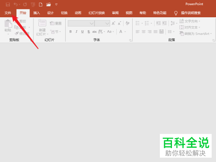Open the columns menu icon
The image size is (216, 162).
click(x=171, y=32)
